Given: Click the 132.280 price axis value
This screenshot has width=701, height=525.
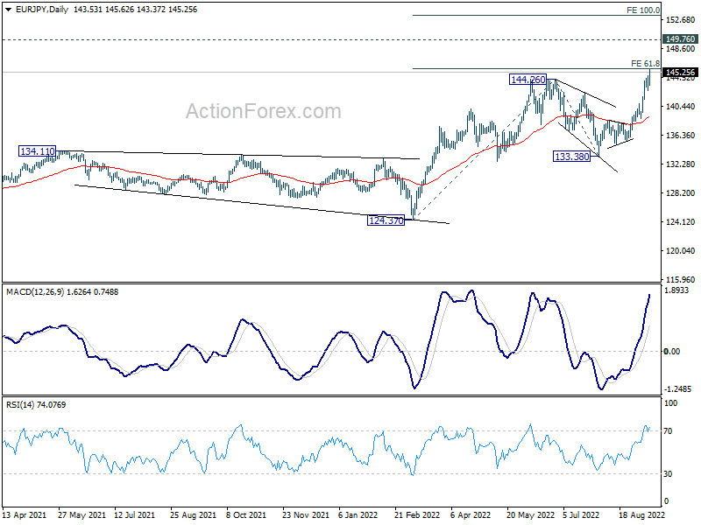Looking at the screenshot, I should pyautogui.click(x=681, y=164).
